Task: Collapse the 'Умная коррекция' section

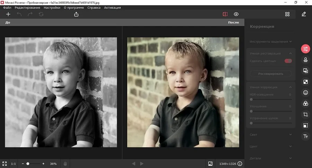Action: tap(290, 87)
